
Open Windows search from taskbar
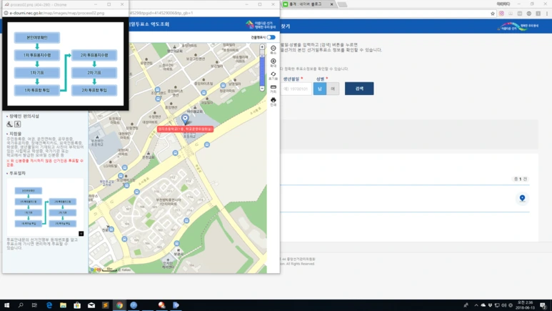(x=21, y=305)
